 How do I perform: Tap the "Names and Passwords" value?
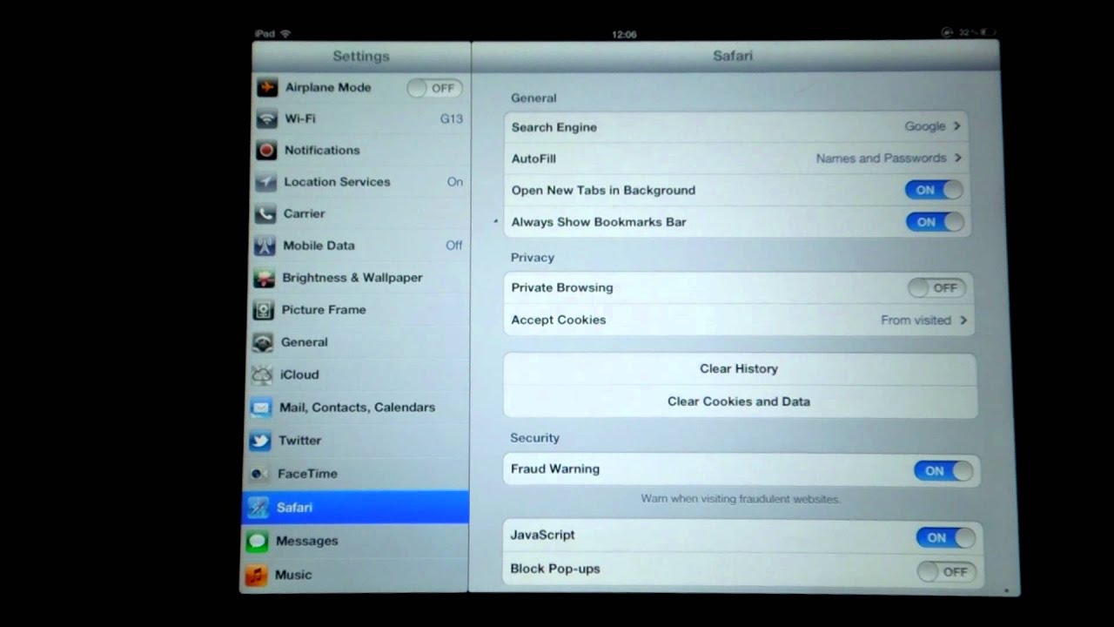881,158
